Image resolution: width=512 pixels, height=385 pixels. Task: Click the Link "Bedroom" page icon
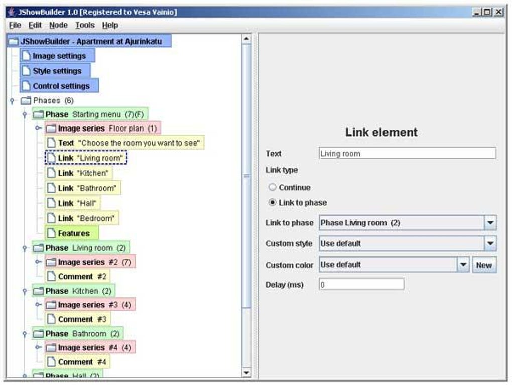[x=51, y=218]
